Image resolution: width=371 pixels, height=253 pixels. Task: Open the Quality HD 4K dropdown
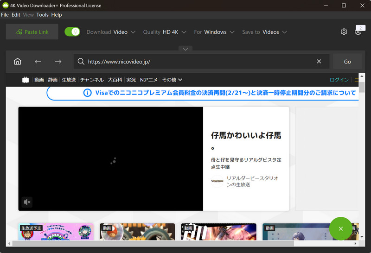coord(165,32)
